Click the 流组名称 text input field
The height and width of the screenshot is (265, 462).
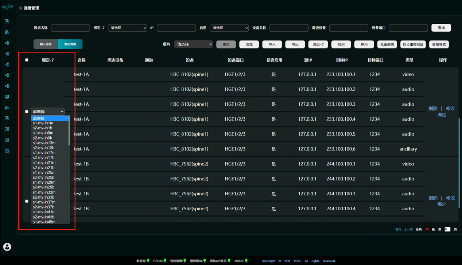(70, 28)
